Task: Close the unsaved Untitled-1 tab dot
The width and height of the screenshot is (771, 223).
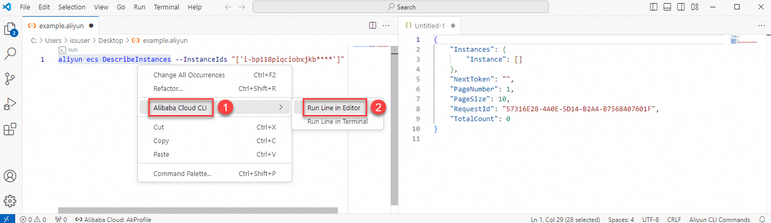Action: tap(453, 25)
